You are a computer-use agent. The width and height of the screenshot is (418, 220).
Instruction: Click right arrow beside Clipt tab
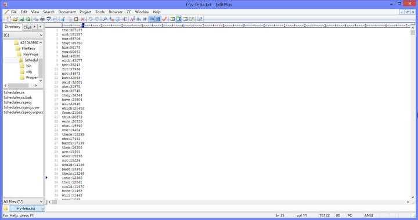pos(40,27)
